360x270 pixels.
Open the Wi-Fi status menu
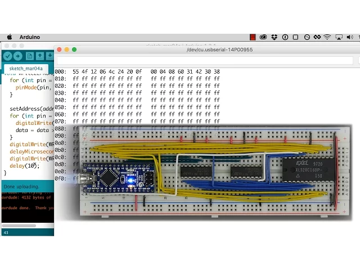[x=327, y=37]
